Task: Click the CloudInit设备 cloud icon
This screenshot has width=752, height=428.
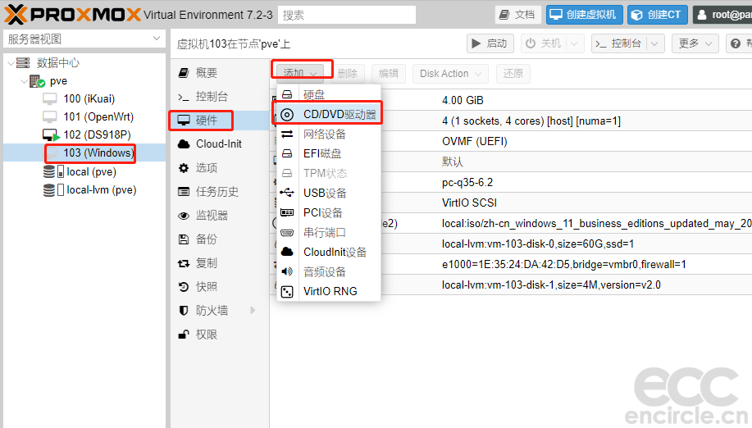Action: 287,252
